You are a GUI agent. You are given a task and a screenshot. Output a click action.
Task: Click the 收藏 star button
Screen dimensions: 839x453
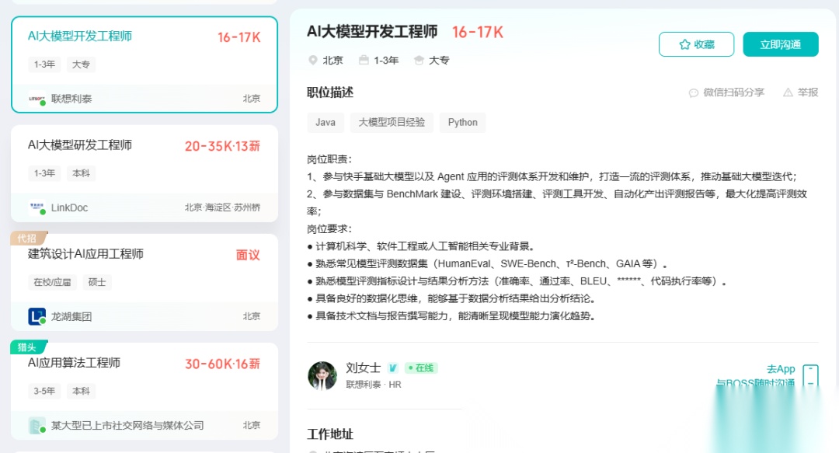[x=696, y=44]
